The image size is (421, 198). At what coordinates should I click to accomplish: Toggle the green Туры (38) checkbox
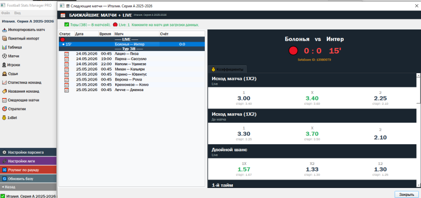pyautogui.click(x=67, y=24)
